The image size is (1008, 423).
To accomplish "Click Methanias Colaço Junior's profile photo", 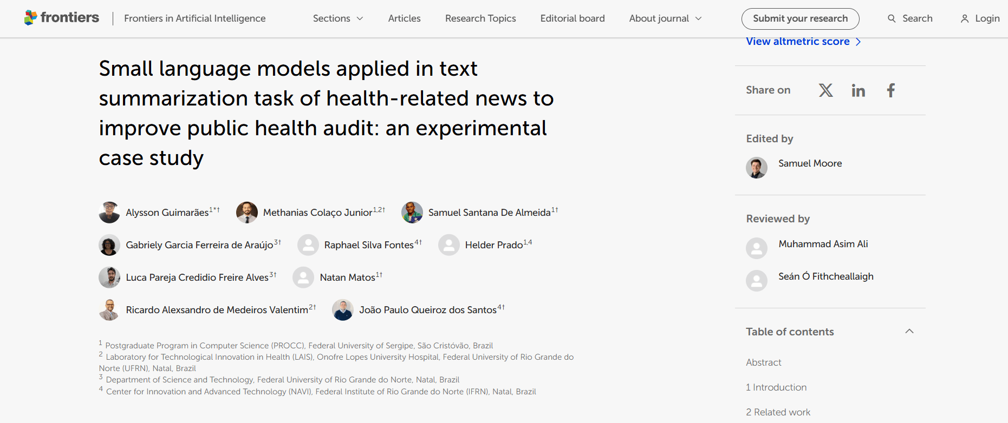I will (247, 213).
